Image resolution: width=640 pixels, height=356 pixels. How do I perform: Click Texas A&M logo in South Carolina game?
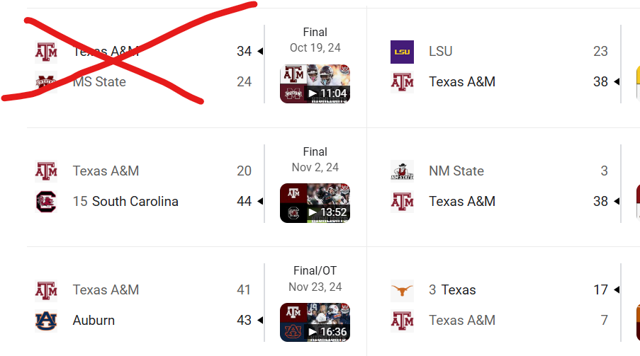[x=46, y=171]
